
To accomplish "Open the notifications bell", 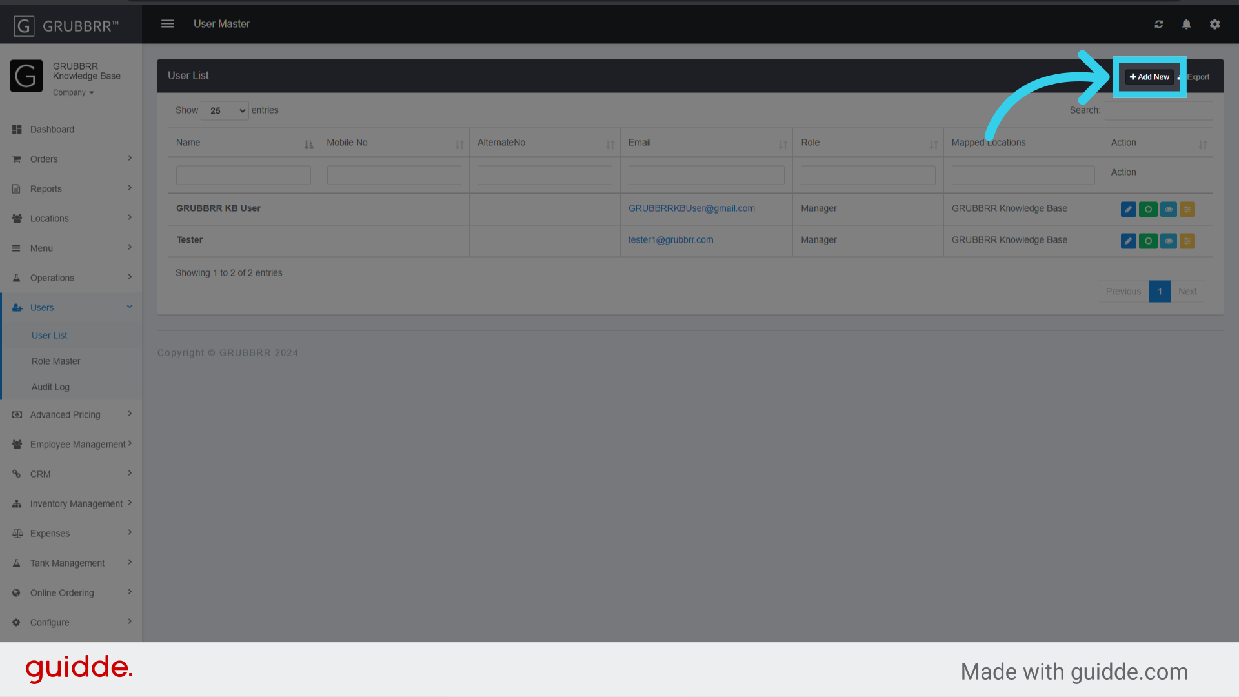I will (1186, 25).
